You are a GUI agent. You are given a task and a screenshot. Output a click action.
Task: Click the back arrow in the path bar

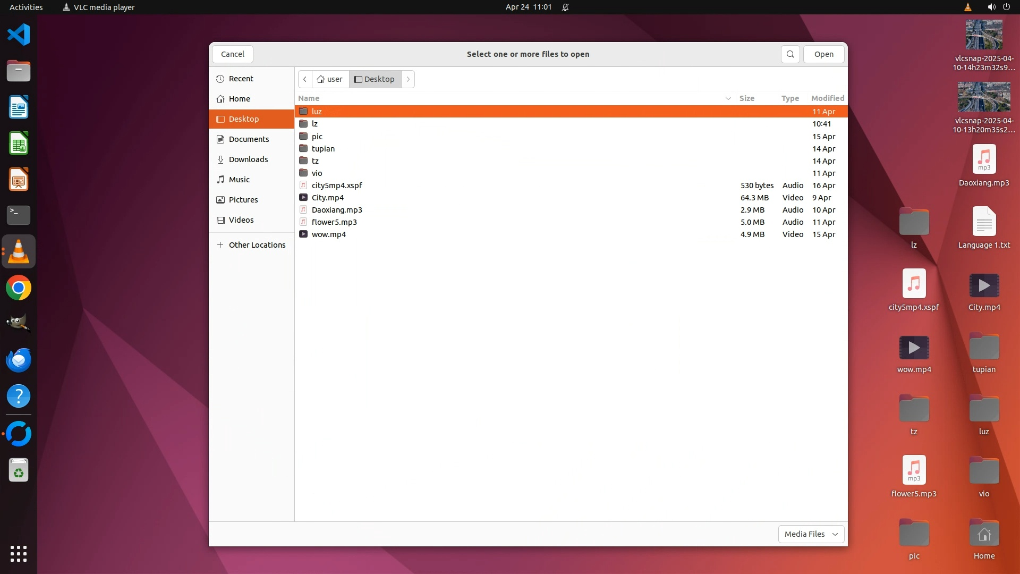pos(305,79)
